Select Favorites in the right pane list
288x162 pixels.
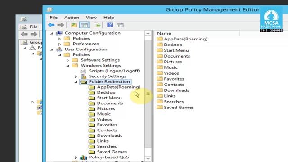tap(174, 79)
